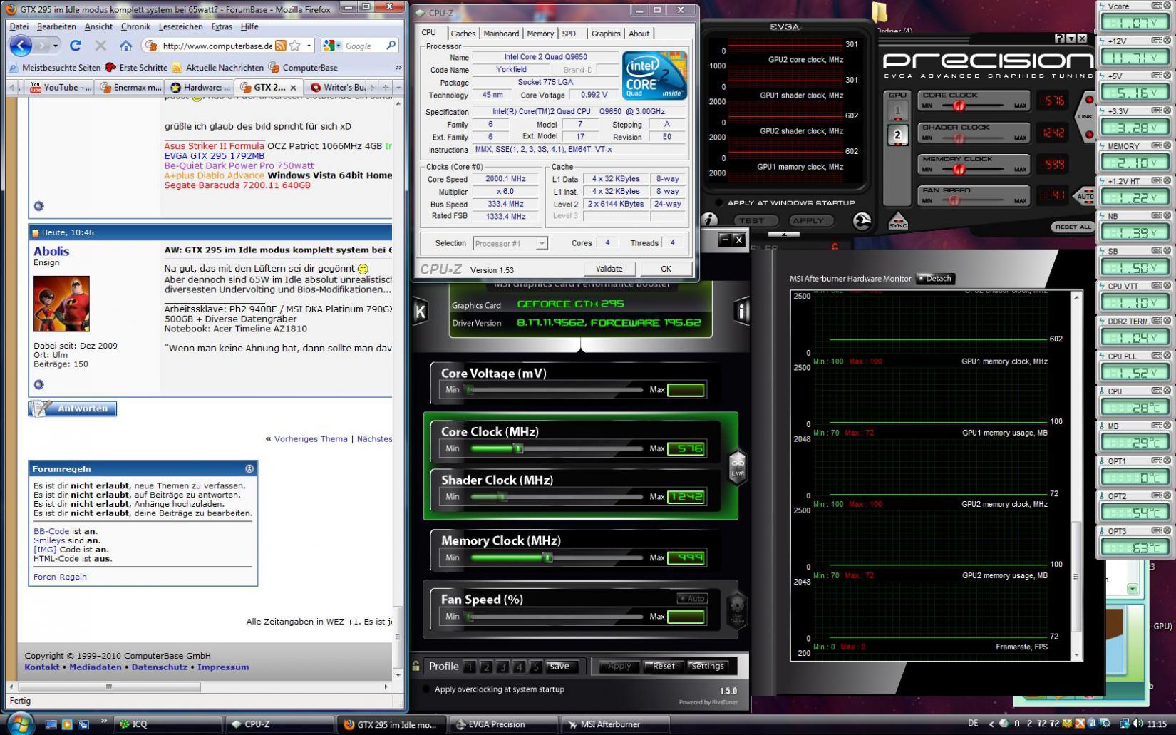This screenshot has height=735, width=1176.
Task: Click the Afterburner profile lock icon
Action: [x=416, y=666]
